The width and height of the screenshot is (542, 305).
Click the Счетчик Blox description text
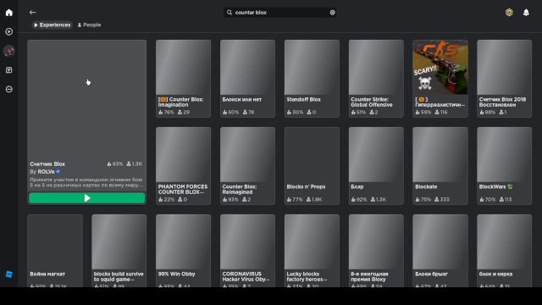click(86, 182)
